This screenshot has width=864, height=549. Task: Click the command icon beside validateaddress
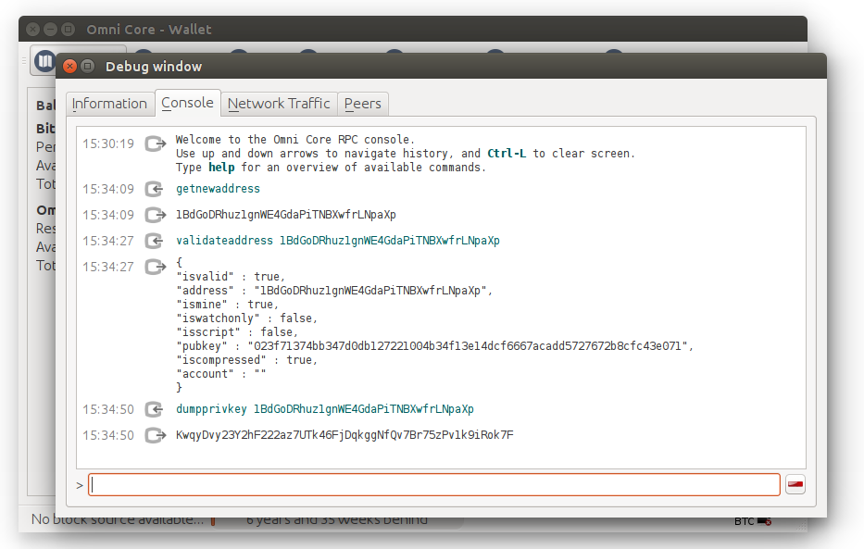pos(154,241)
